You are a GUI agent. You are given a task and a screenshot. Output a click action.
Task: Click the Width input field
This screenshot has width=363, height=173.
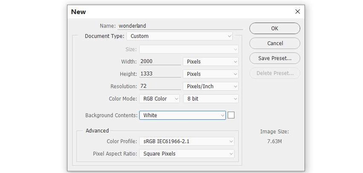[x=160, y=61]
